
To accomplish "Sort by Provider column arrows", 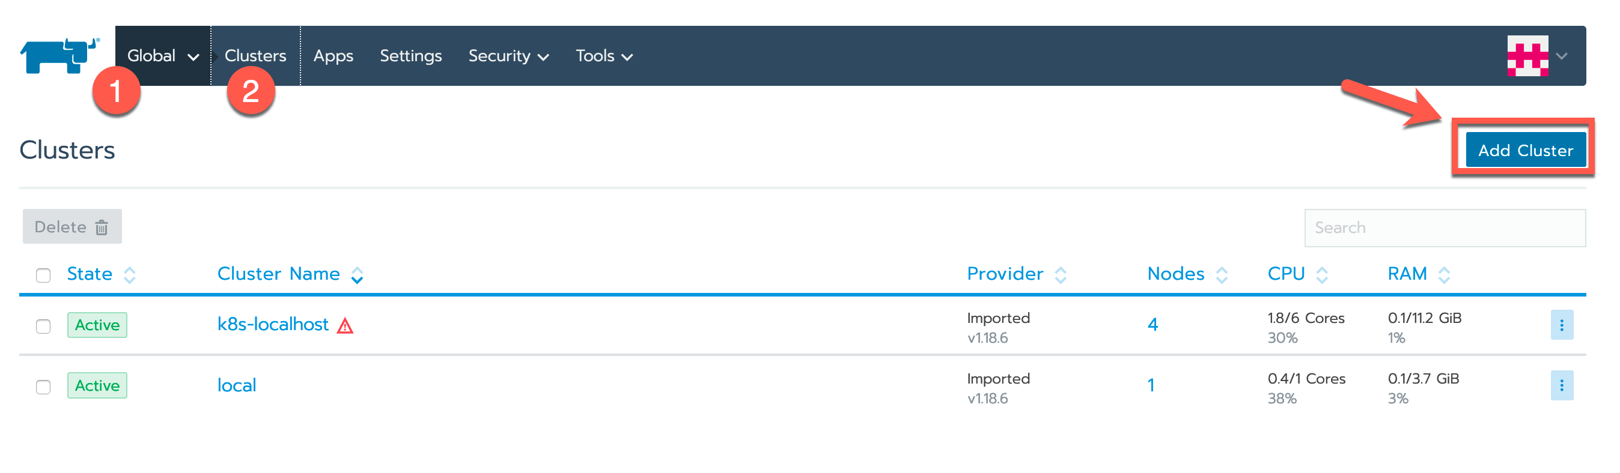I will tap(1061, 274).
